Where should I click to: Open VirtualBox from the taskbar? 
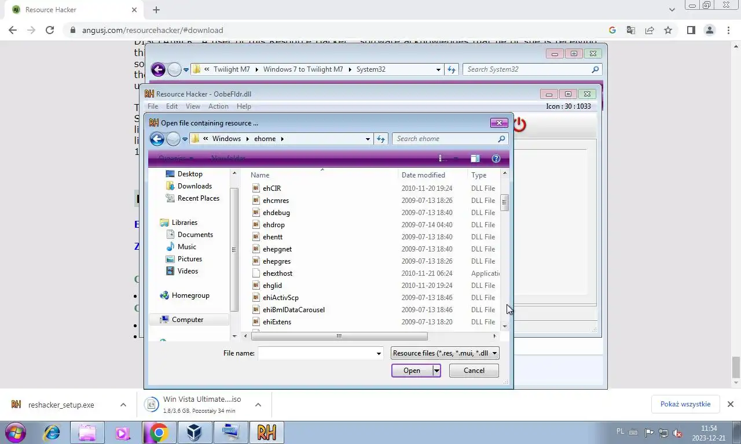[x=195, y=432]
